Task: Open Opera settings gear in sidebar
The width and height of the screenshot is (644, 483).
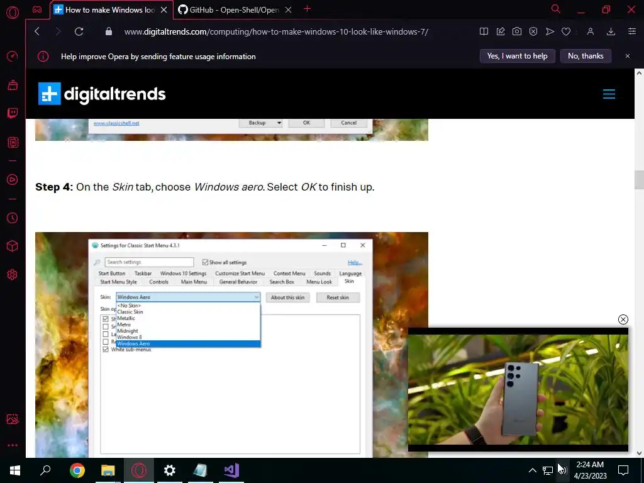Action: click(x=13, y=274)
